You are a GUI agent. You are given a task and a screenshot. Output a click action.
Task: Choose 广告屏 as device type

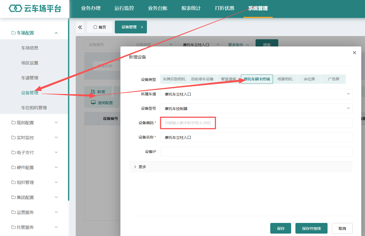click(x=334, y=79)
